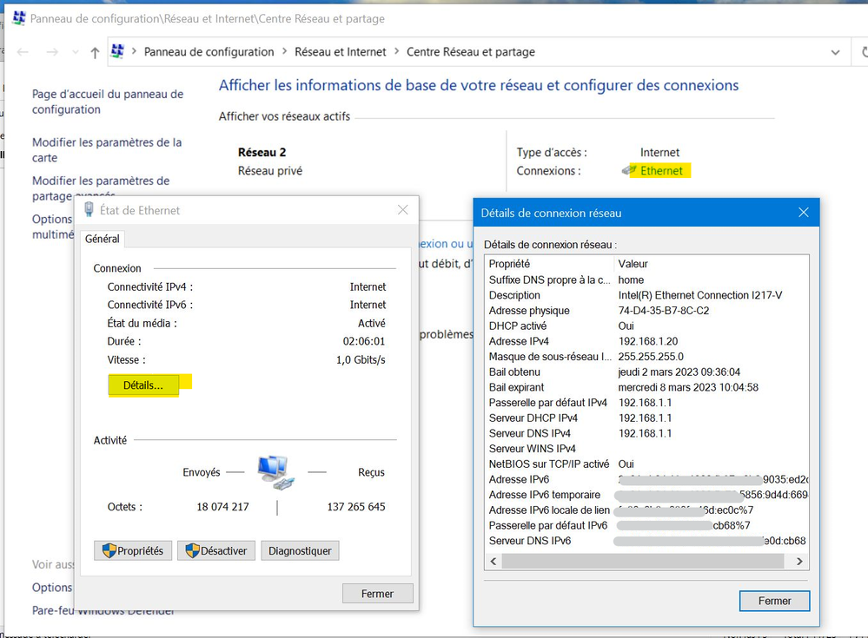
Task: Select the Adresse IPv4 row in list
Action: 647,341
